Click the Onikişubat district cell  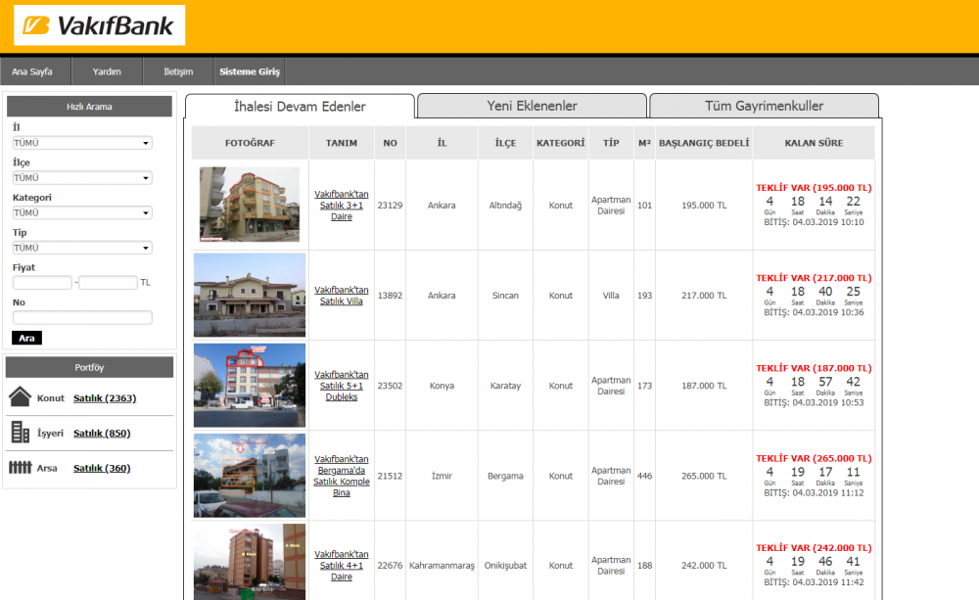506,566
